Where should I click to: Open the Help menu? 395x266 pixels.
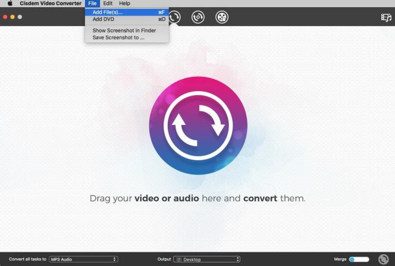pos(124,4)
